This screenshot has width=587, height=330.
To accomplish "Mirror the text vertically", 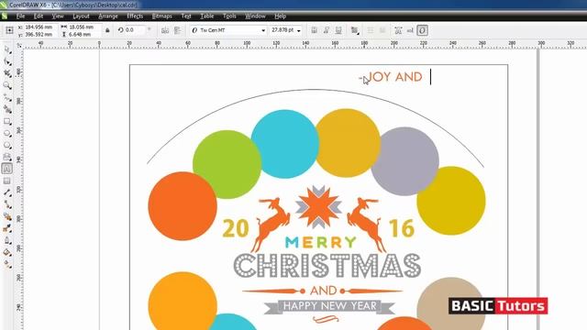I will pos(177,30).
